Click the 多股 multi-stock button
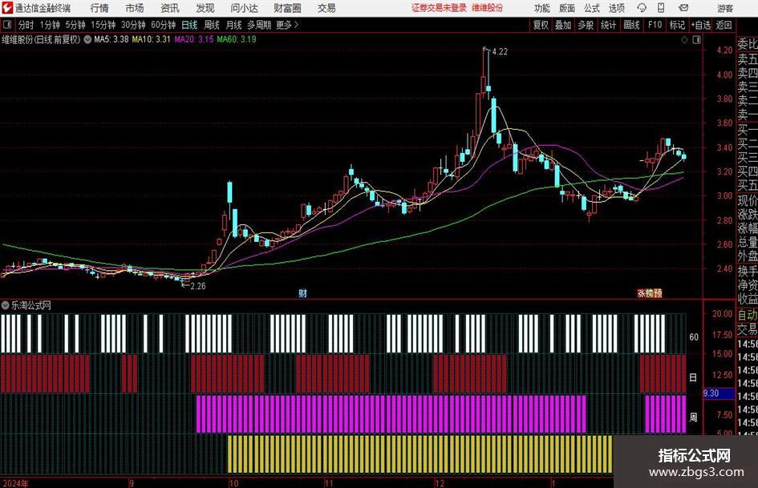 pos(586,25)
